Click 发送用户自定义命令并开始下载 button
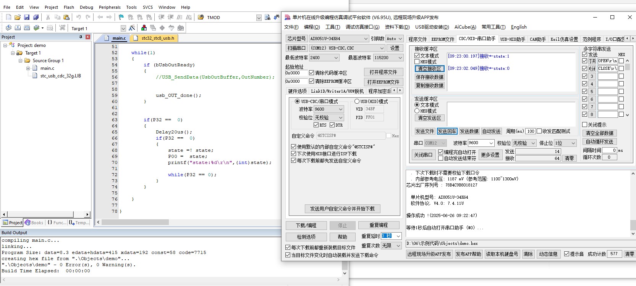 (342, 209)
